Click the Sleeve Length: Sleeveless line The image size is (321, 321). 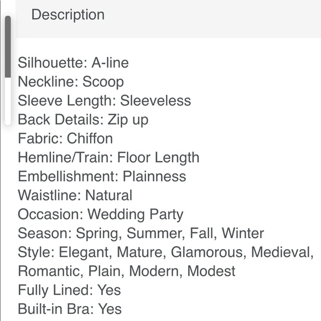[x=105, y=101]
